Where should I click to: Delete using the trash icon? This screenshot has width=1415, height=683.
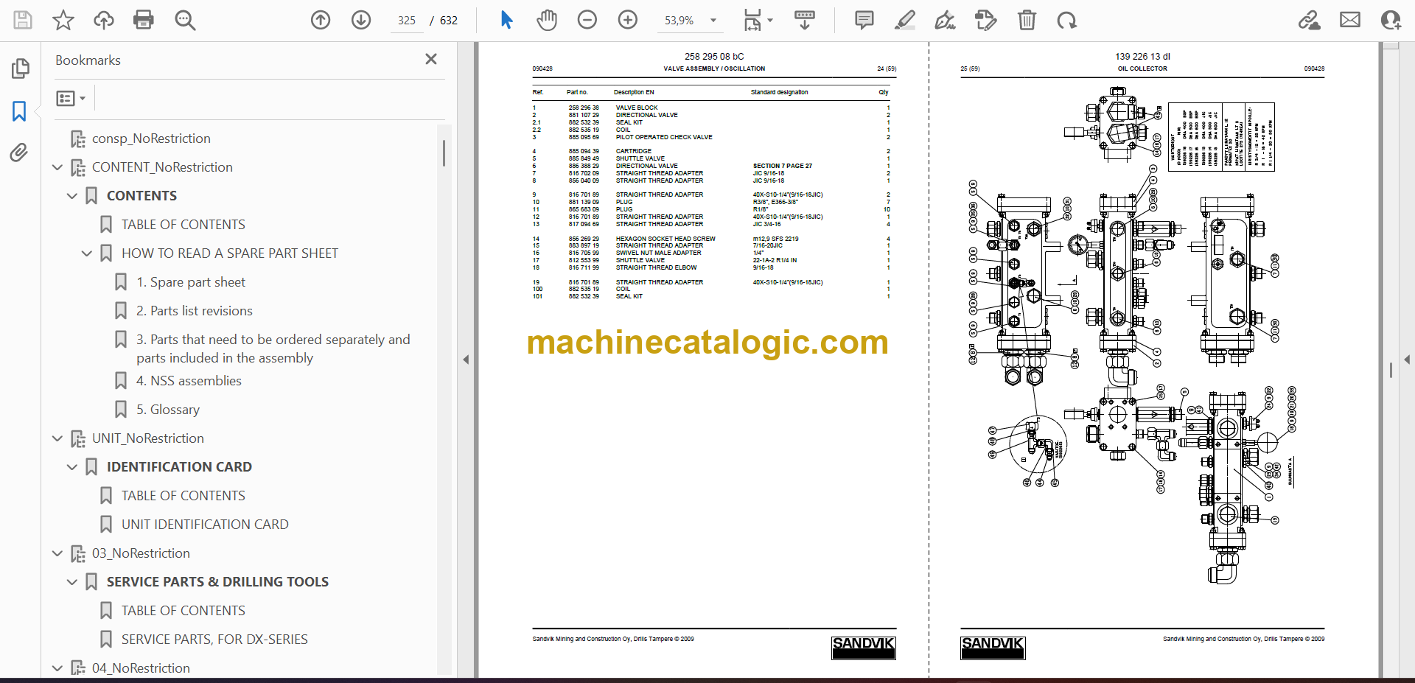point(1027,20)
